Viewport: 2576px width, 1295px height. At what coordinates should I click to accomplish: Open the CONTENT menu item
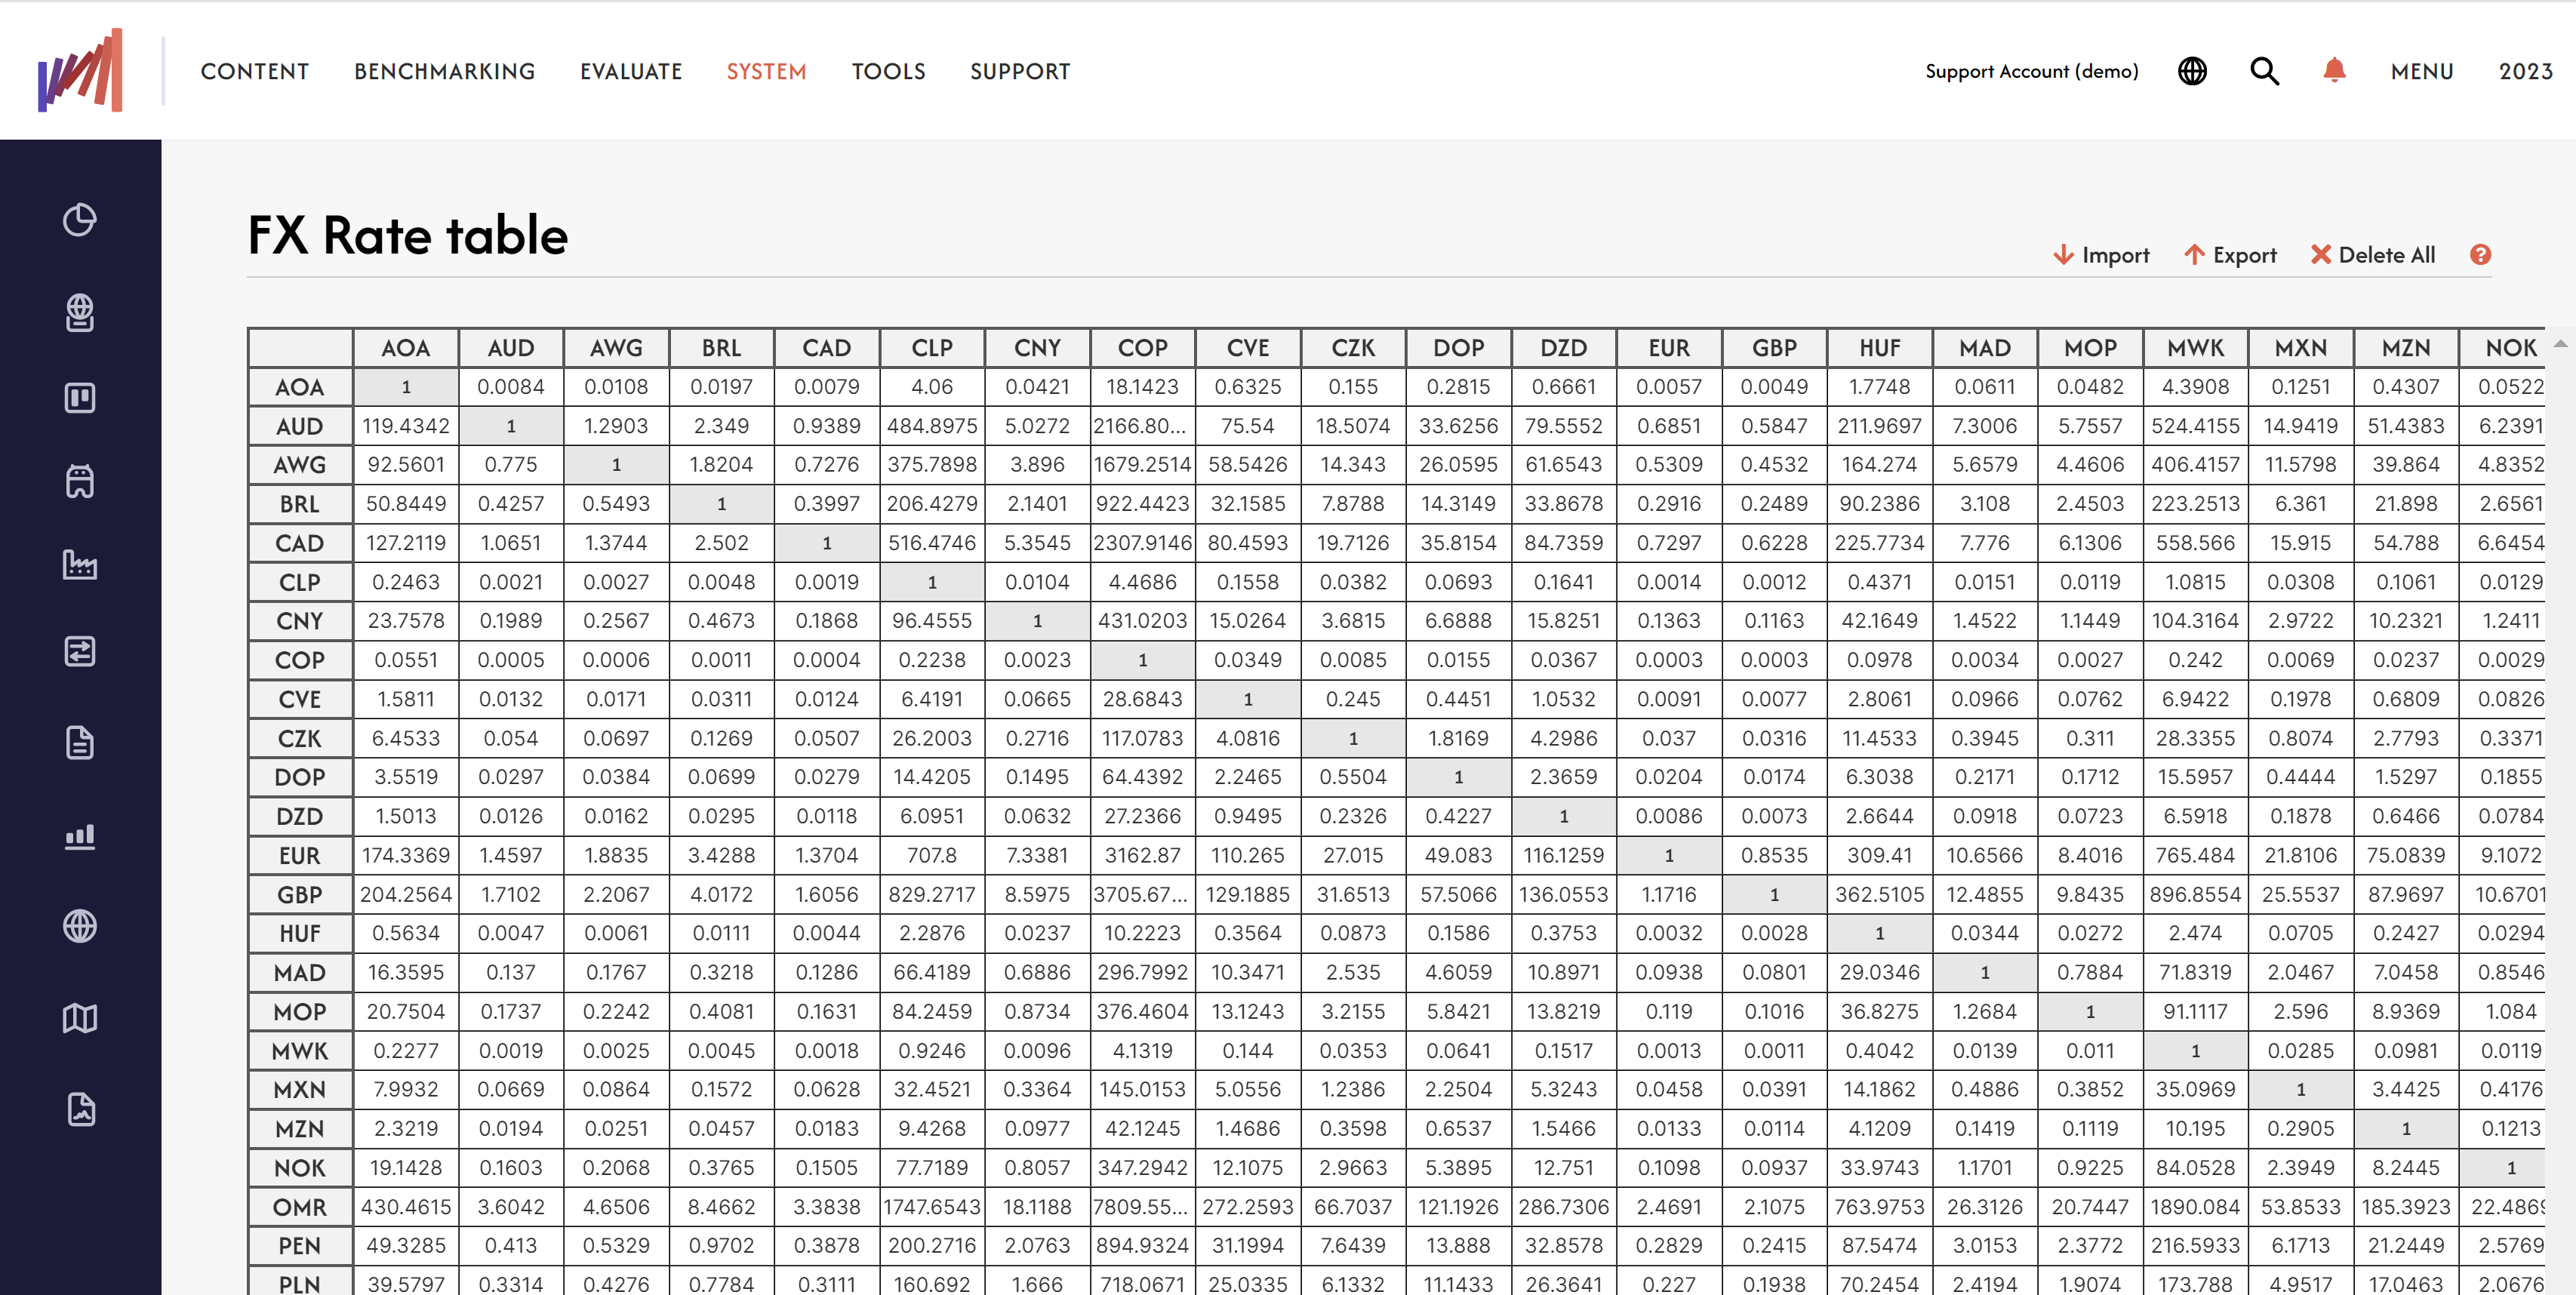[254, 69]
